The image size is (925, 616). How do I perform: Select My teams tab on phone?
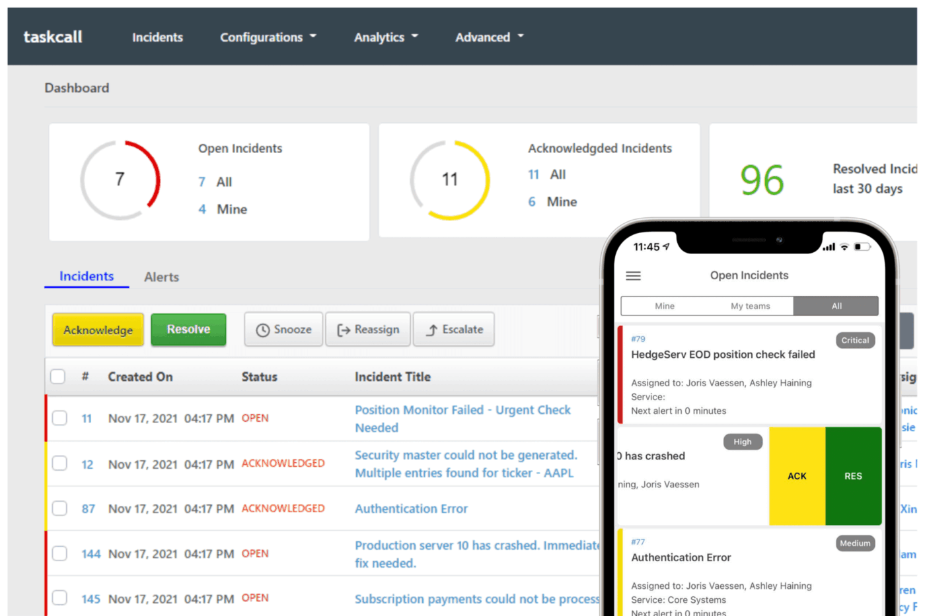pyautogui.click(x=750, y=306)
